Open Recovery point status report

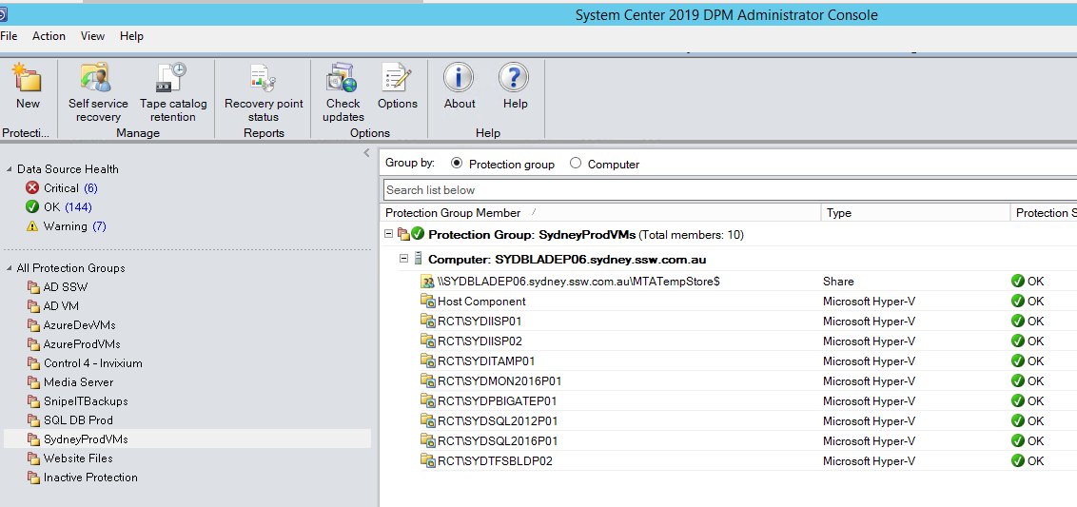point(264,80)
